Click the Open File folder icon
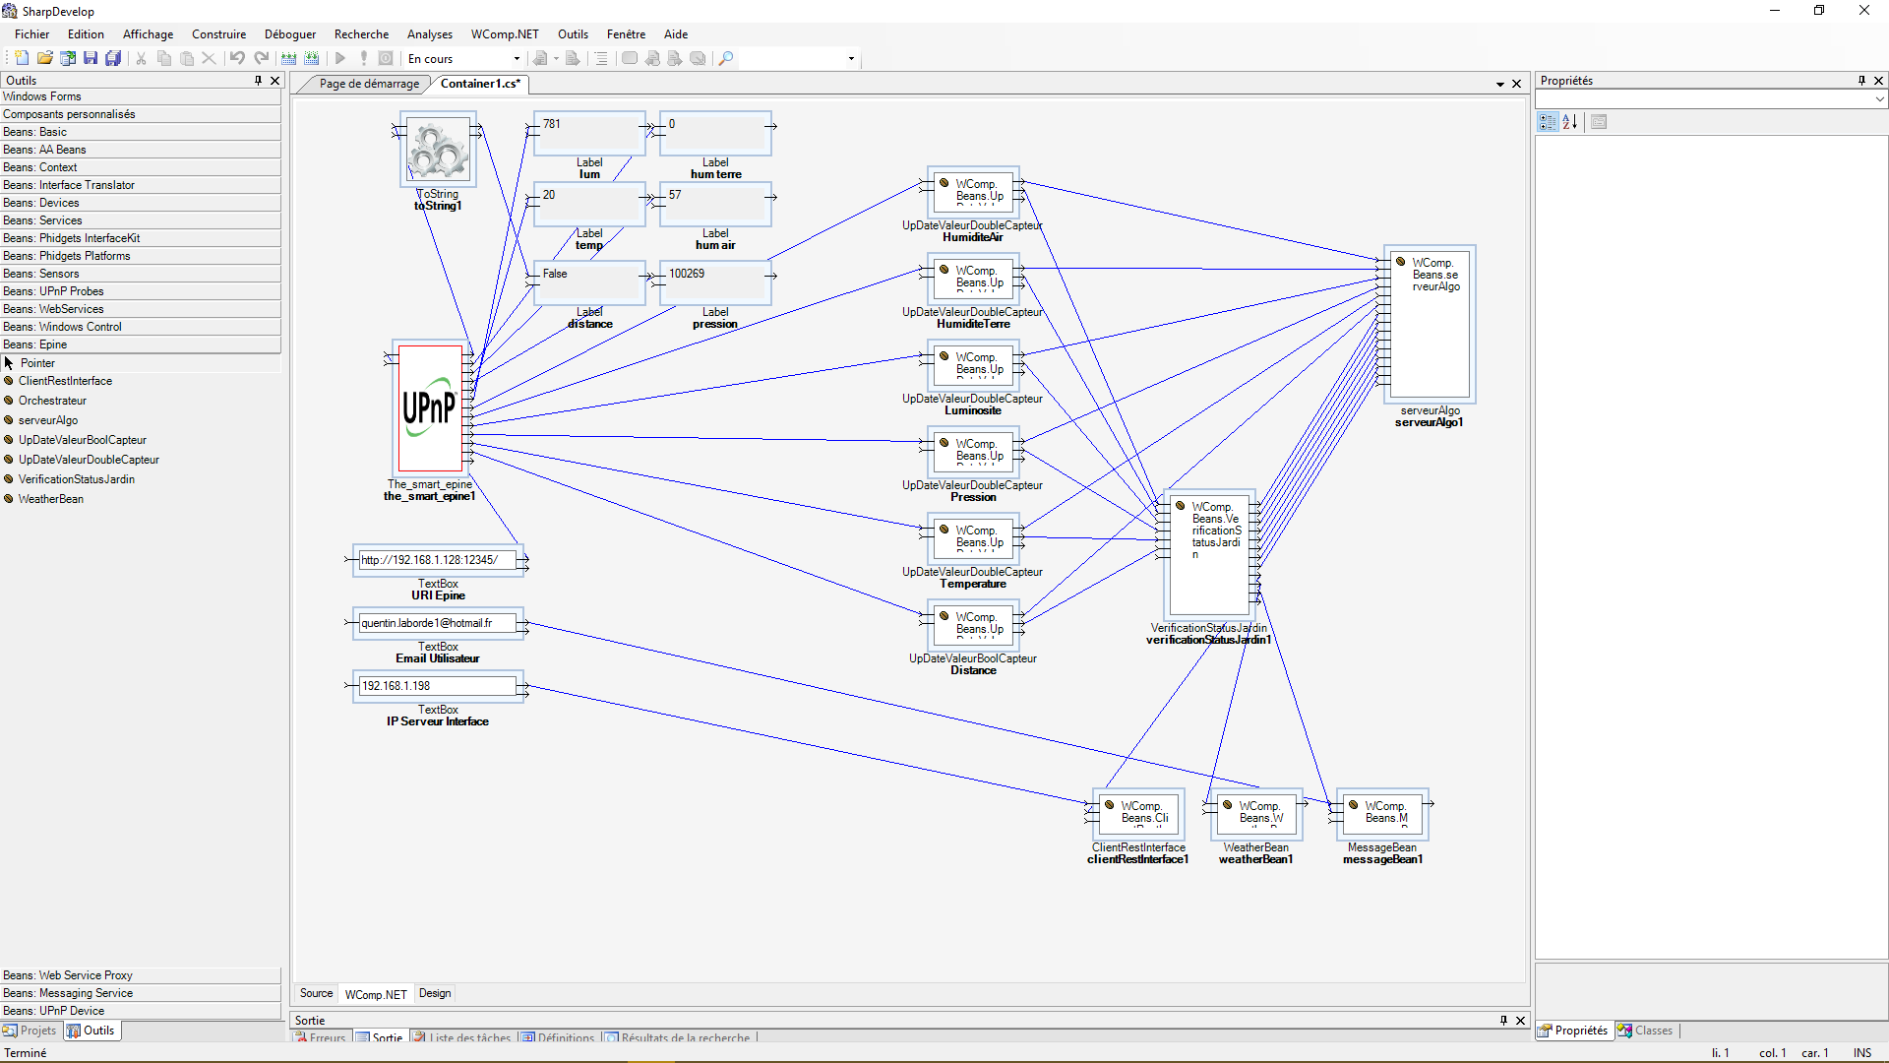 [45, 59]
